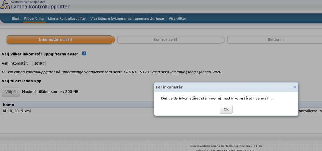Open Visa tidigare kvittenser och sammanställningar
322x151 pixels.
[127, 18]
